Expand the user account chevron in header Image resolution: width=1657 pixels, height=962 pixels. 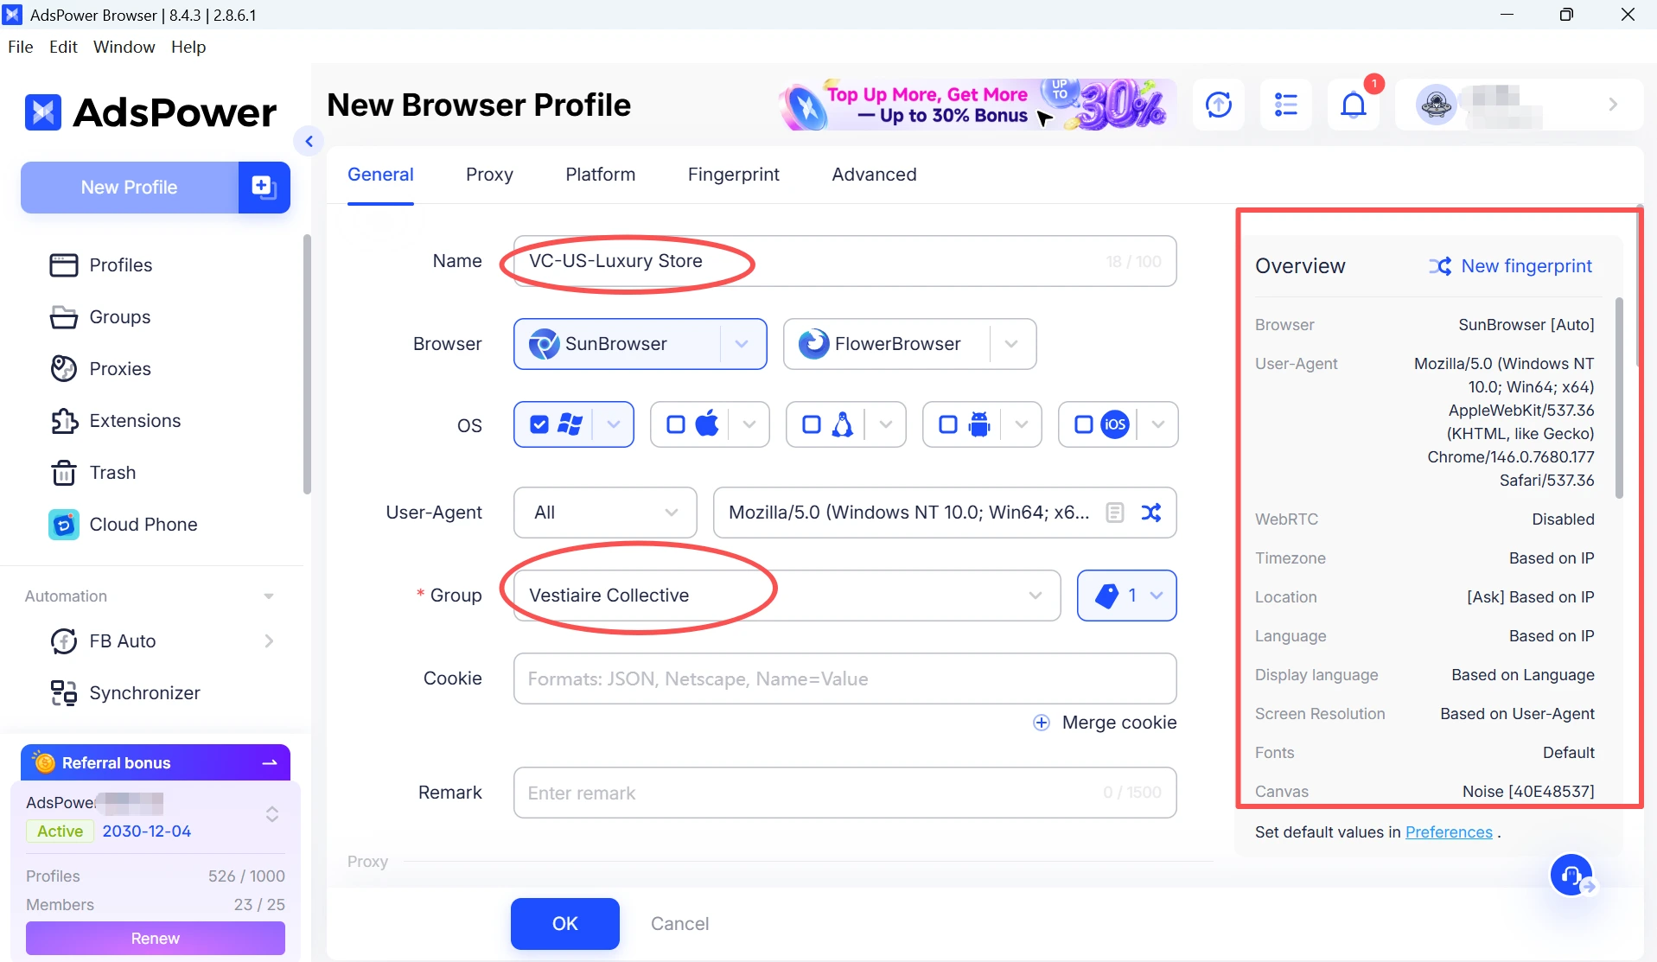point(1613,105)
